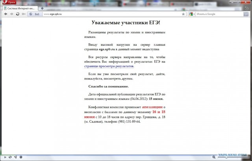Run search with the magnifier button
Image resolution: width=252 pixels, height=161 pixels.
[x=246, y=14]
